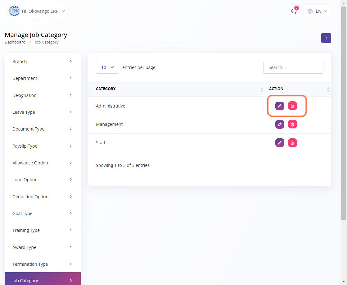The height and width of the screenshot is (285, 347).
Task: Click the plus icon to create job category
Action: click(326, 38)
